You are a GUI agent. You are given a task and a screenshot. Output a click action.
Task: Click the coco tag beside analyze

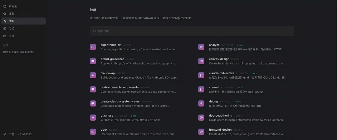(x=240, y=45)
